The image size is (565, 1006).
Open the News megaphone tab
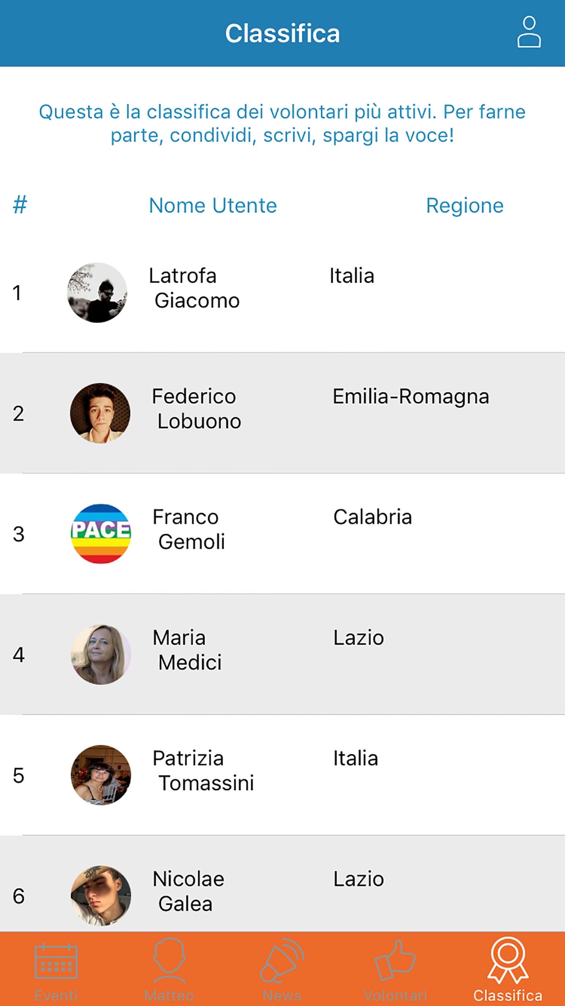tap(282, 968)
